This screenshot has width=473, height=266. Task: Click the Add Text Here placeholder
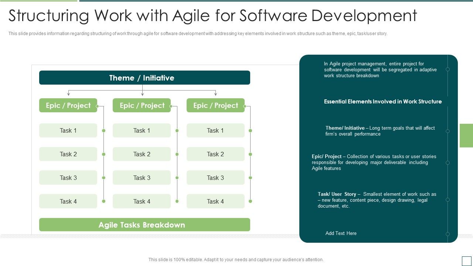coord(341,233)
